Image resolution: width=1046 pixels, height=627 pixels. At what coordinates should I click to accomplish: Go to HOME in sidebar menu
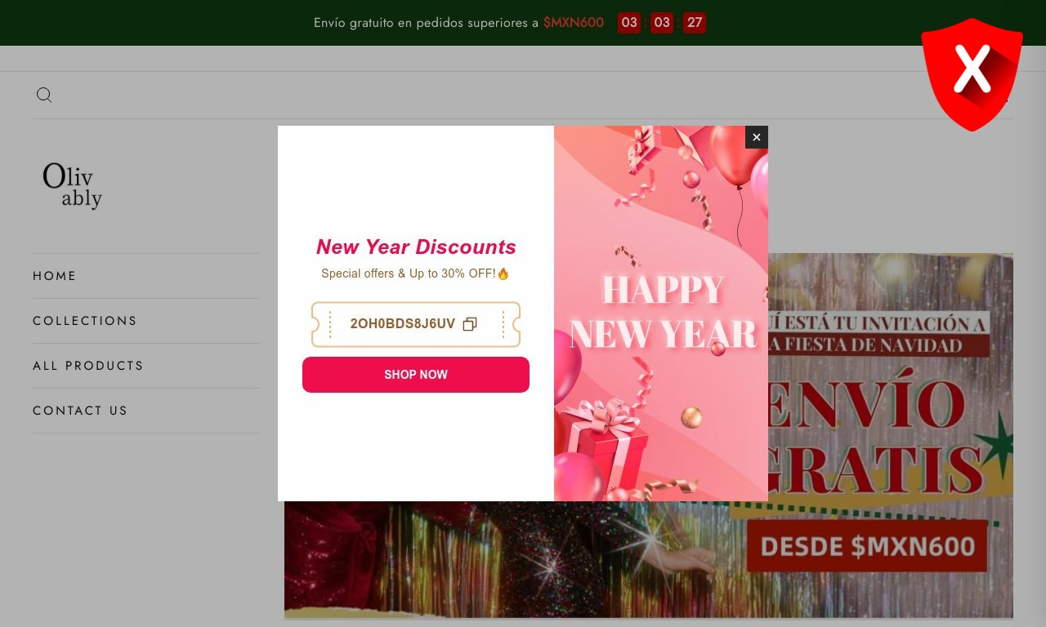point(55,276)
